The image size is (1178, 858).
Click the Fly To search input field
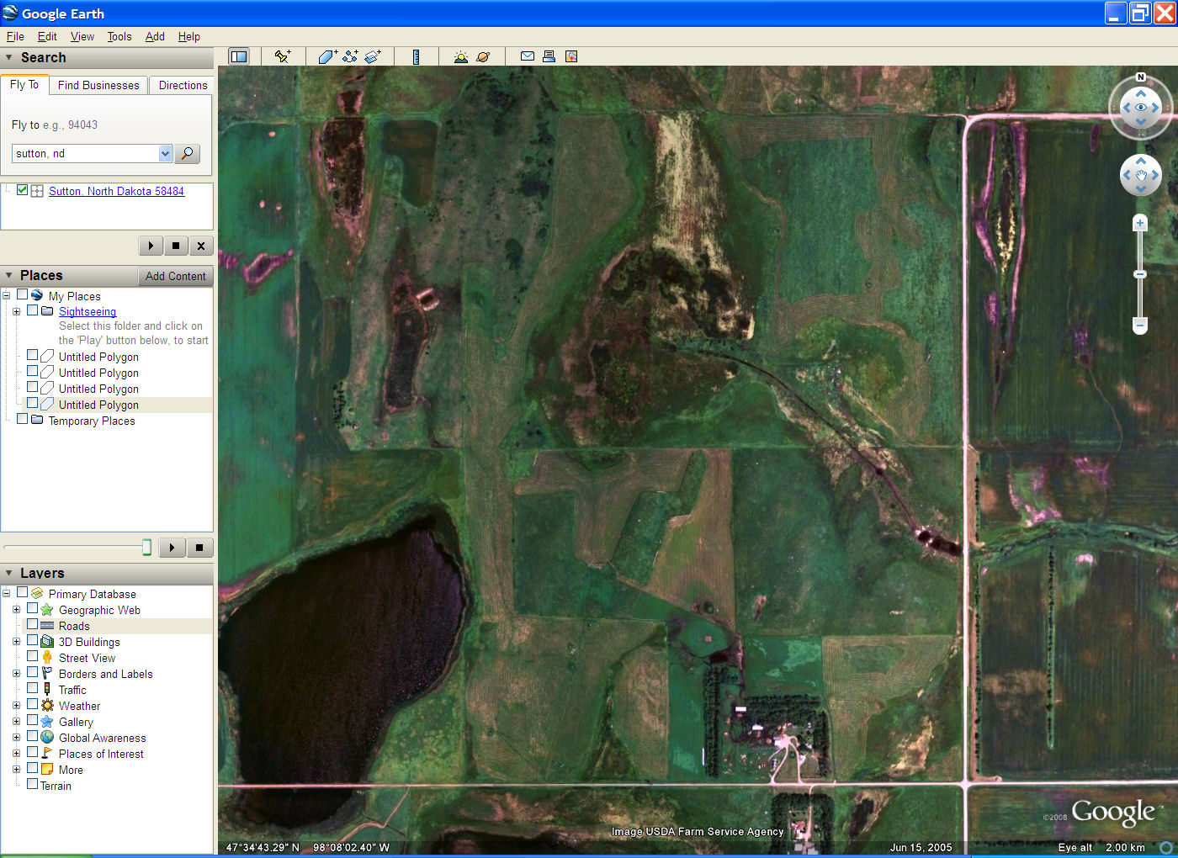86,153
